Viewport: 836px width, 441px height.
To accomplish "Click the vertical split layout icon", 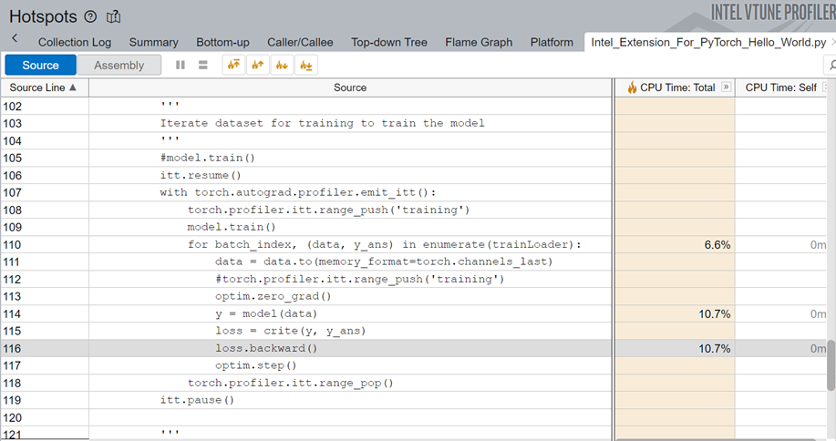I will point(181,65).
